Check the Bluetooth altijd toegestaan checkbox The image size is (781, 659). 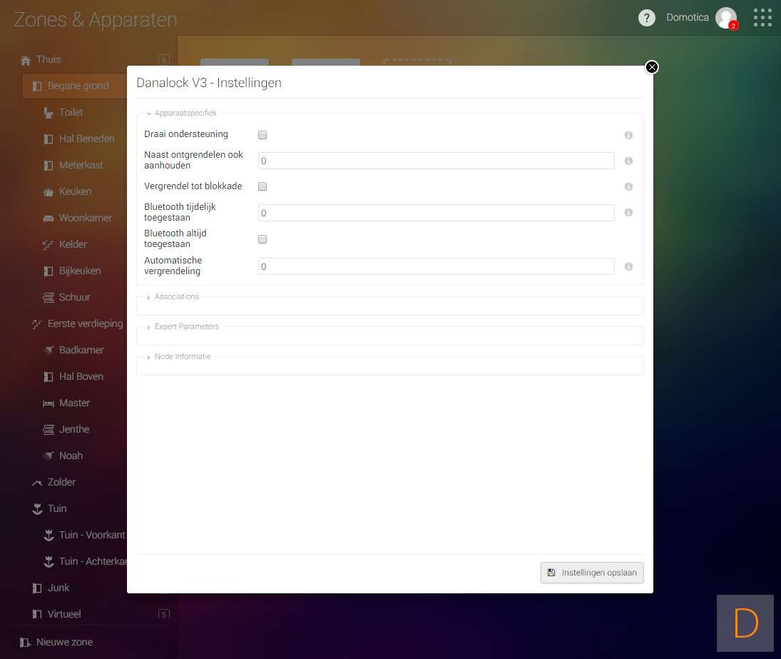[x=262, y=239]
